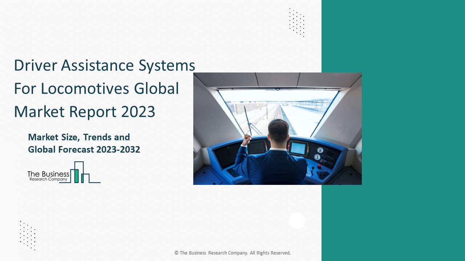Click the locomotive driver photo
Image resolution: width=465 pixels, height=261 pixels.
tap(278, 128)
